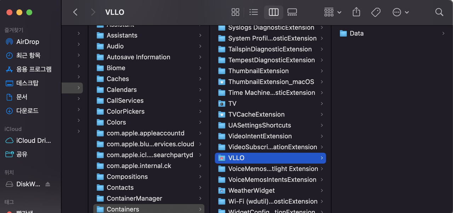Select column view mode
Screen dimensions: 453x213
(274, 12)
